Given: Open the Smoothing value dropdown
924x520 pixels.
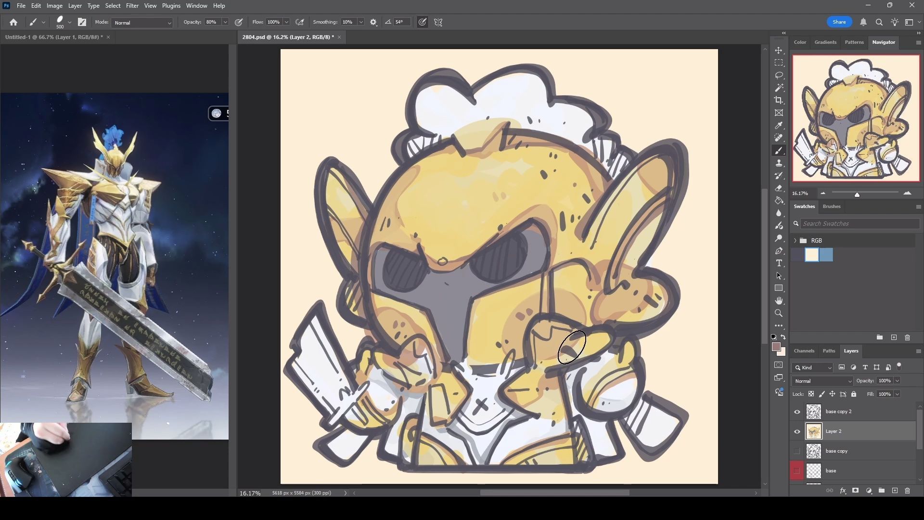Looking at the screenshot, I should coord(361,22).
